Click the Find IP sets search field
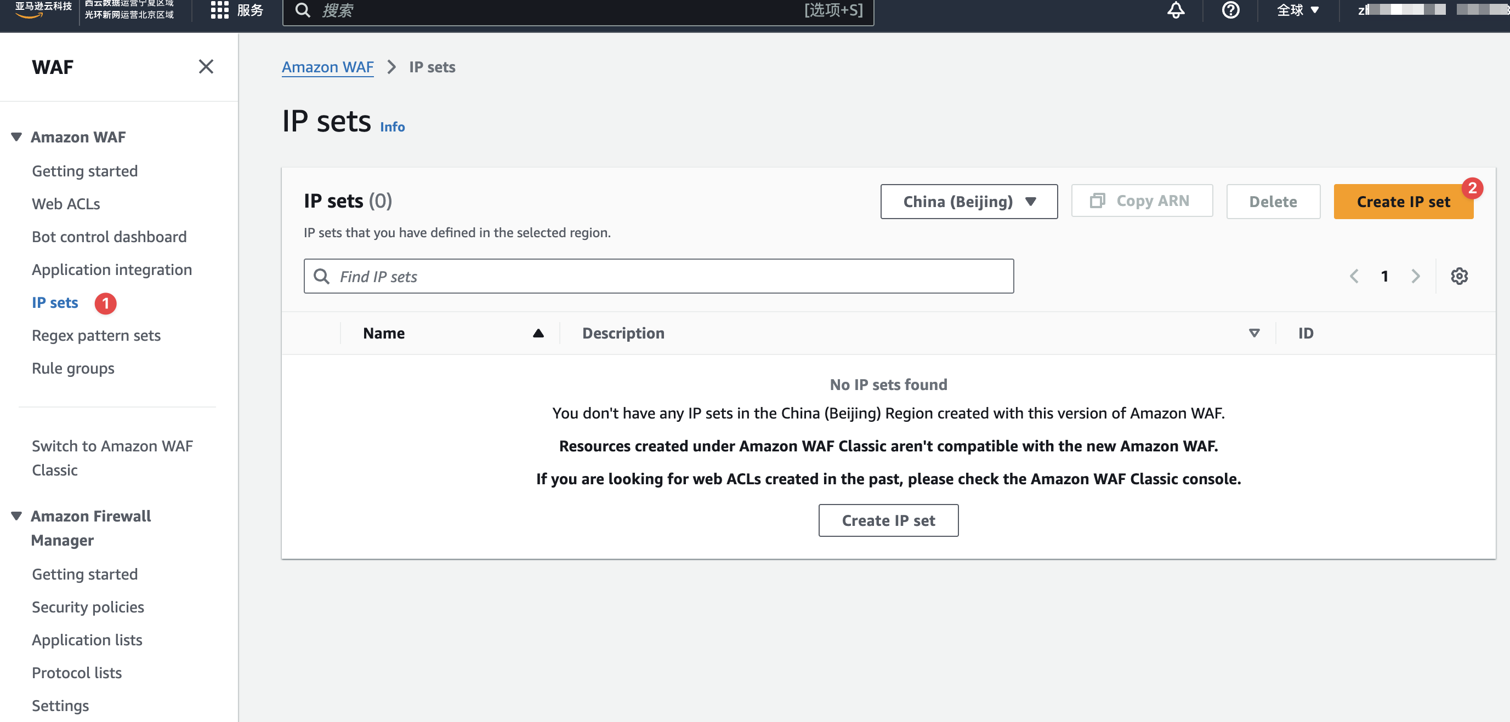Viewport: 1510px width, 722px height. coord(658,276)
